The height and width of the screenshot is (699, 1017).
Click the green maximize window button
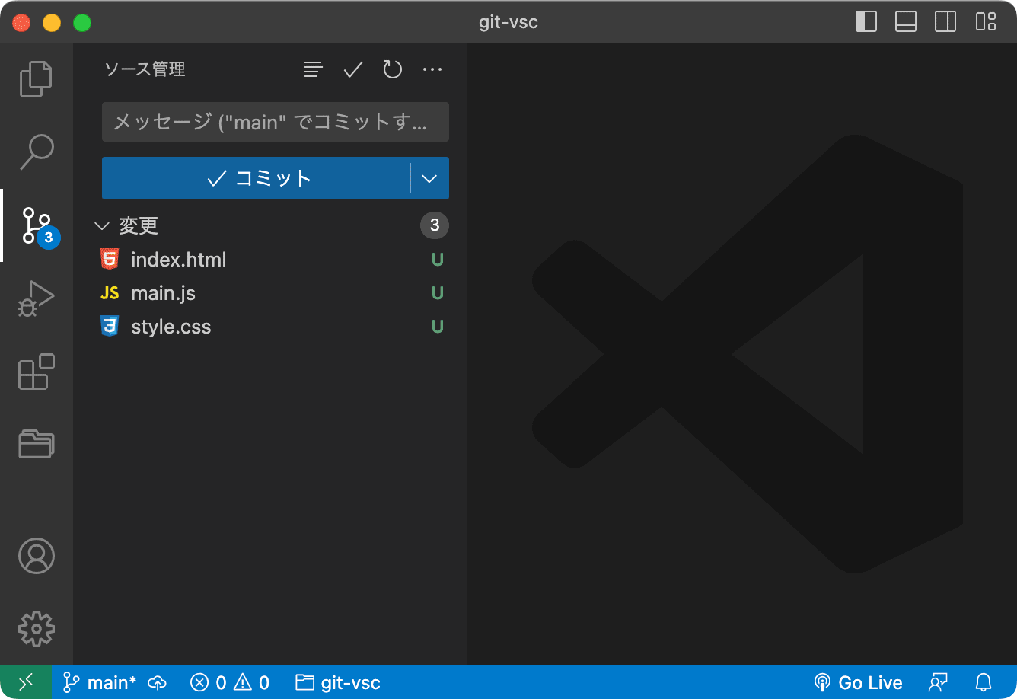82,23
